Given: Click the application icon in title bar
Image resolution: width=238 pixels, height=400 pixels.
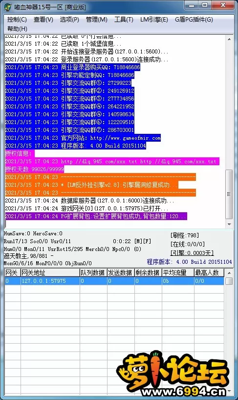Looking at the screenshot, I should (x=8, y=7).
